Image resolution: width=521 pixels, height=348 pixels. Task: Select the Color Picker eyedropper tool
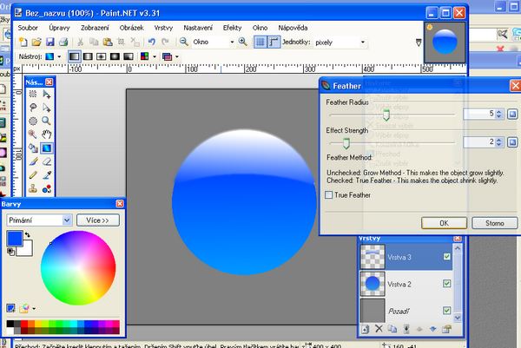pos(48,174)
